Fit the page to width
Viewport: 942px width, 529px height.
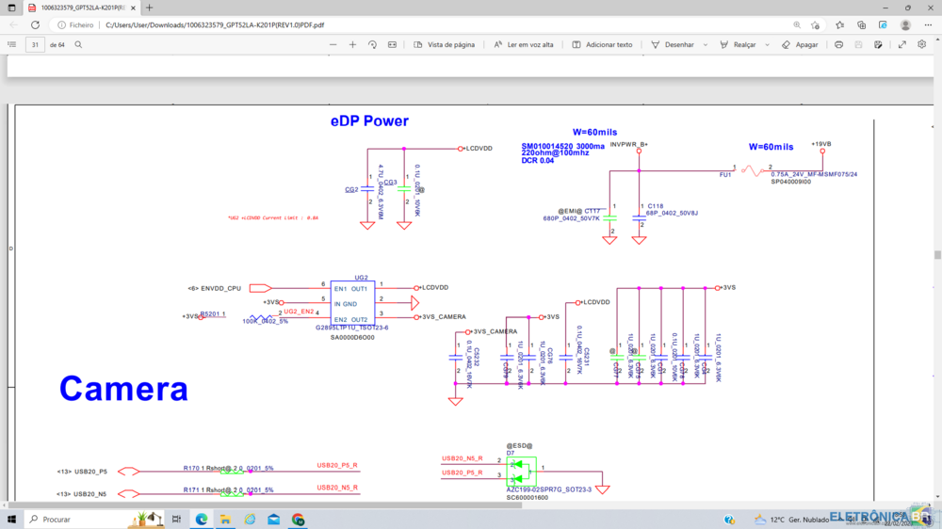(392, 44)
